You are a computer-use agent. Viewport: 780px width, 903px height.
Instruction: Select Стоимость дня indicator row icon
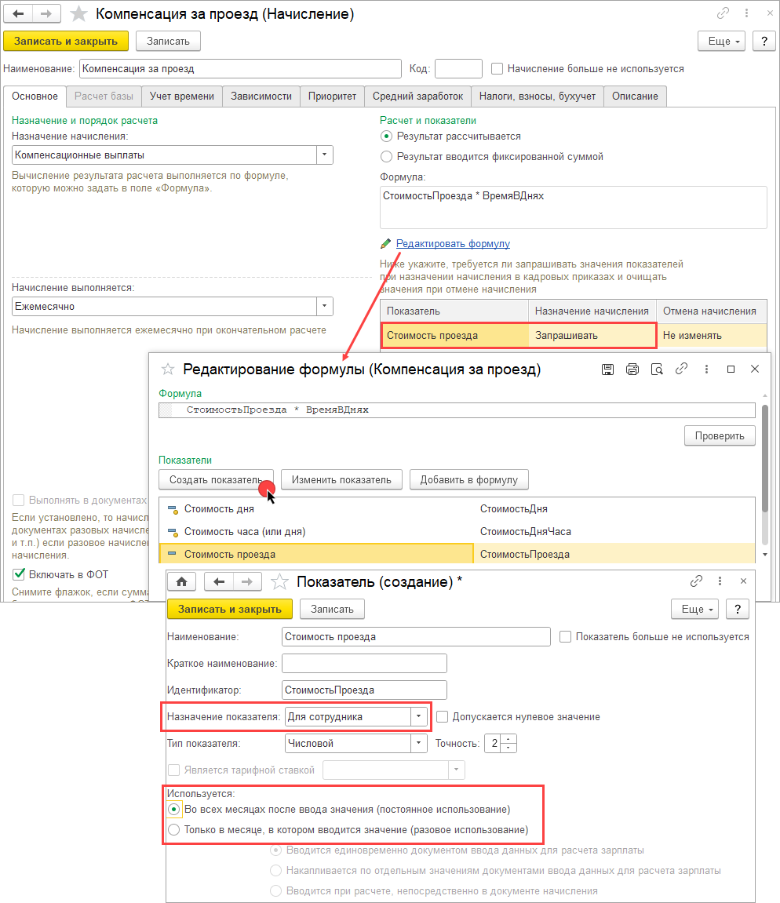173,509
